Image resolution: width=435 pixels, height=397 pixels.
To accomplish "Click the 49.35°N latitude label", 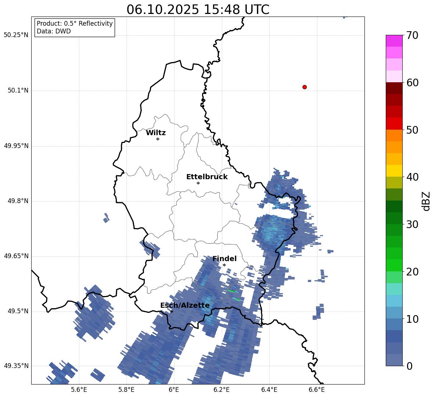I will tap(16, 366).
